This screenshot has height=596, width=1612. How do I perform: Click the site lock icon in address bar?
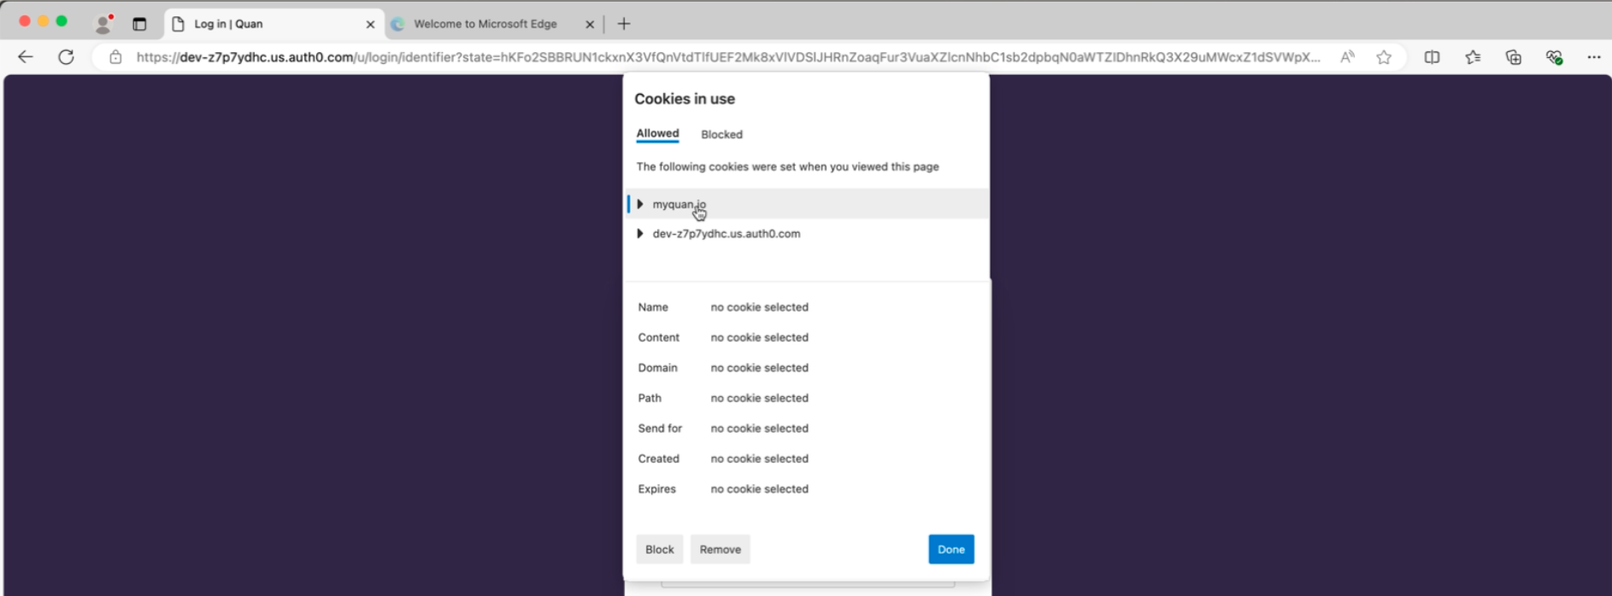115,57
